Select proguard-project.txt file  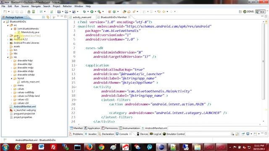pyautogui.click(x=24, y=114)
